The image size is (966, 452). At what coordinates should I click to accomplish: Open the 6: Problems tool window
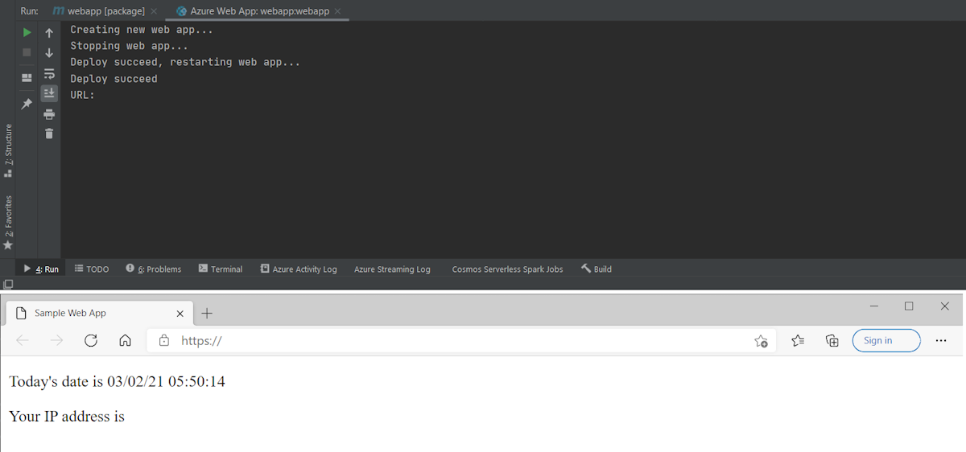(x=154, y=269)
